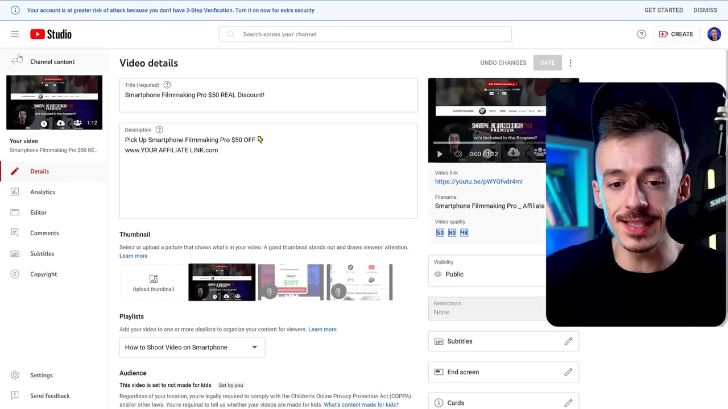Open the Copyright section

tap(54, 274)
